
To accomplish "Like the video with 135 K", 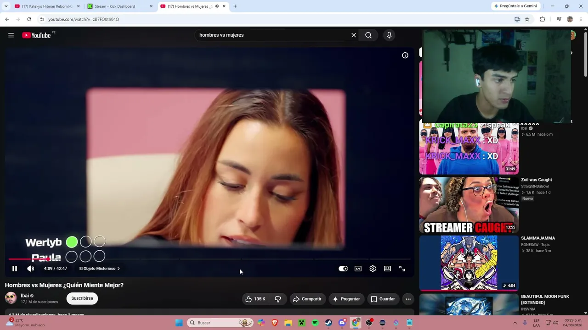I will click(255, 299).
